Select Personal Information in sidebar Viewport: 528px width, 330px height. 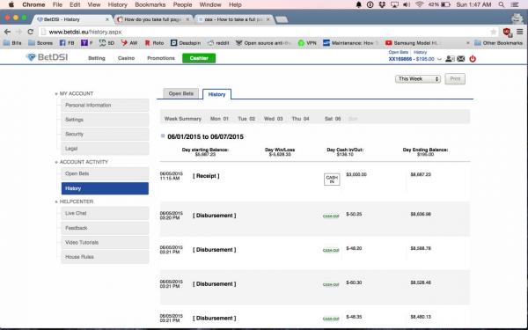point(105,105)
